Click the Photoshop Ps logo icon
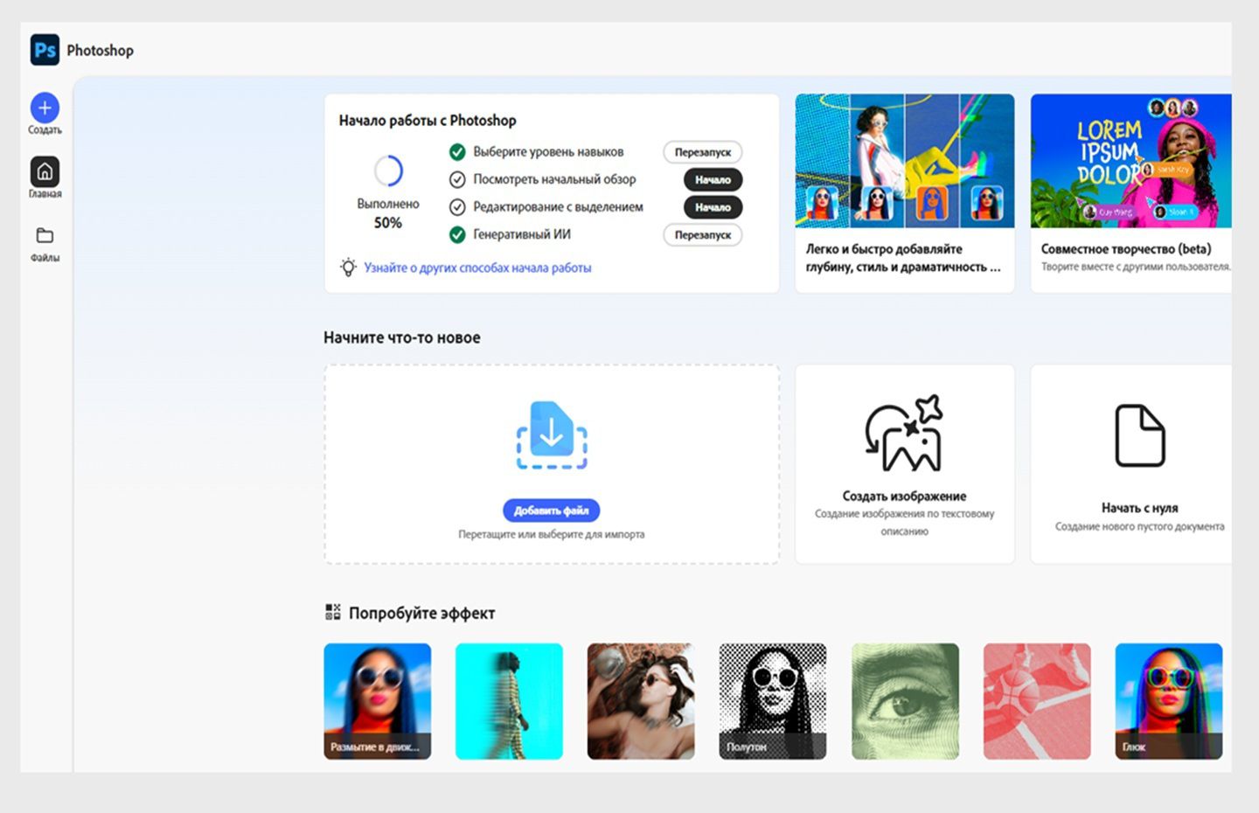 pyautogui.click(x=45, y=50)
